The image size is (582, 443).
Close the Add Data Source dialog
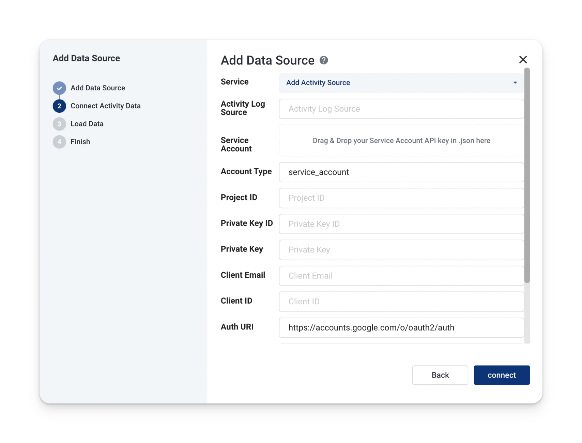pyautogui.click(x=523, y=60)
